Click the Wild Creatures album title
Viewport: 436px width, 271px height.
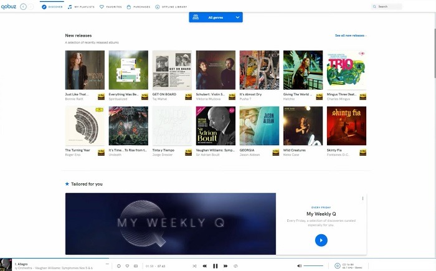click(x=295, y=150)
